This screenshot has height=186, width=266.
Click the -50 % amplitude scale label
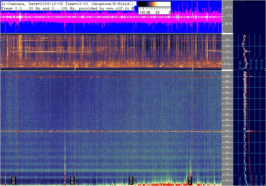pyautogui.click(x=228, y=24)
